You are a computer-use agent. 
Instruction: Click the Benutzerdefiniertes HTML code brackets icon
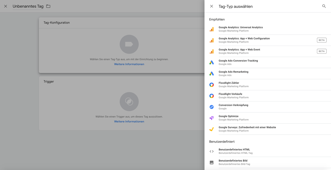pos(212,151)
